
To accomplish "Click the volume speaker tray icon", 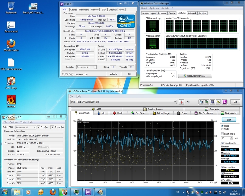I will [224, 192].
